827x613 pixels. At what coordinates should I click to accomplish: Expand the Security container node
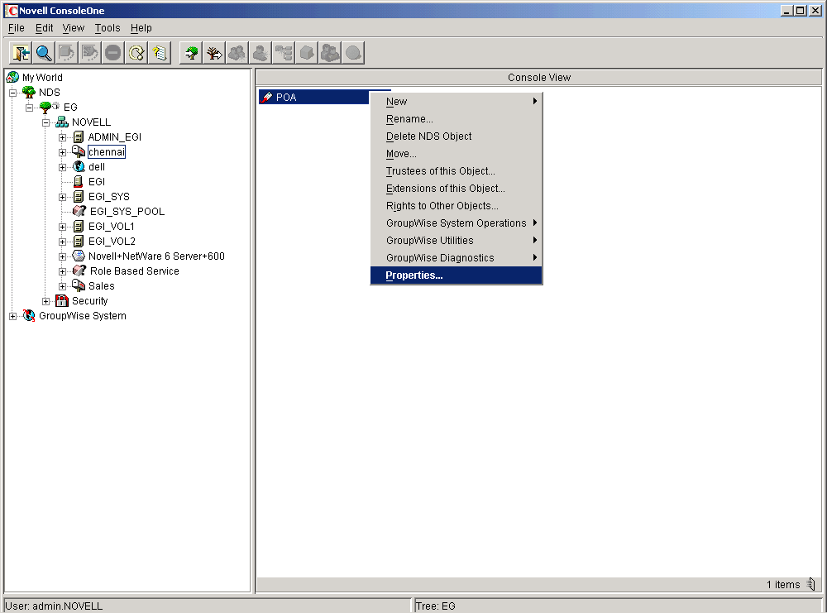tap(45, 301)
